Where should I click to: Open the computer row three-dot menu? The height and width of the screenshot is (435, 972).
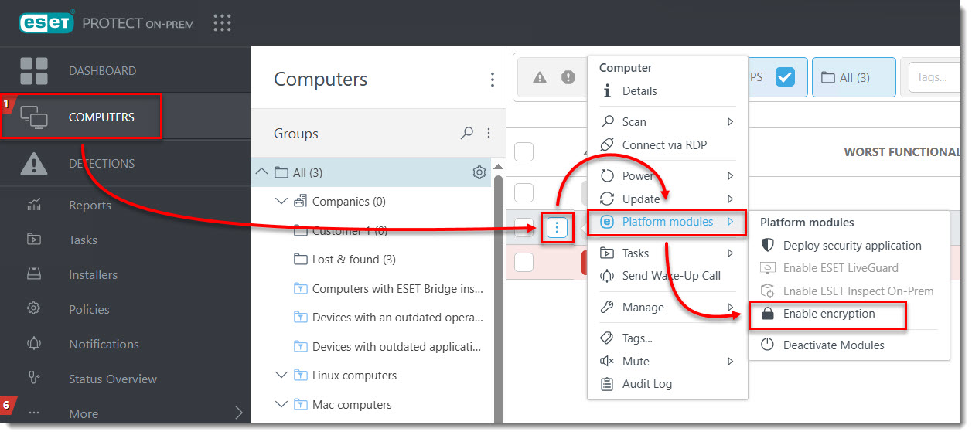(x=557, y=227)
